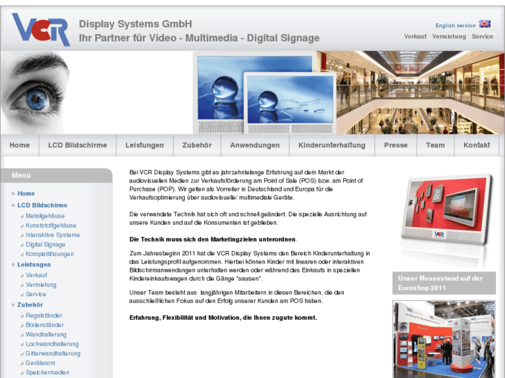The image size is (505, 378).
Task: Select Lochwandhalterung in sidebar
Action: (52, 344)
